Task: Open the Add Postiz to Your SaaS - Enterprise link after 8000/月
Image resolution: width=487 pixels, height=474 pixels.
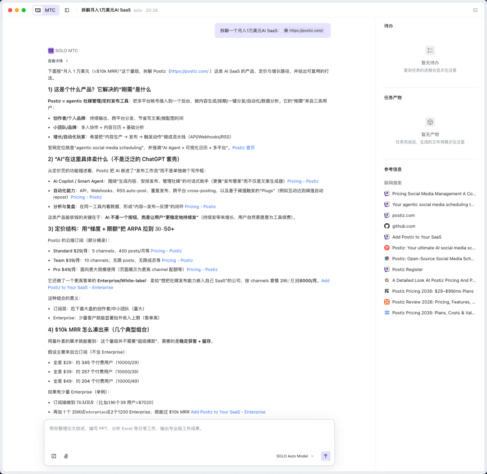Action: click(80, 287)
